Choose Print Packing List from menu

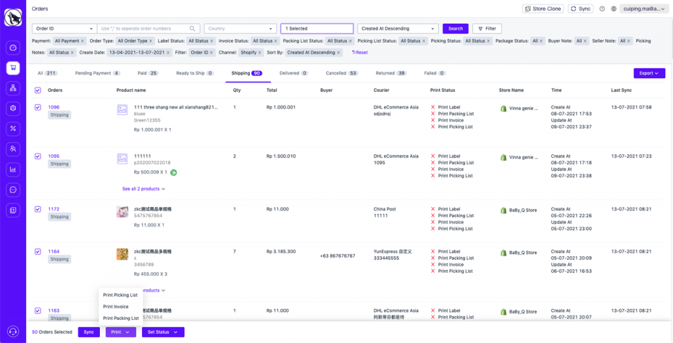[121, 319]
